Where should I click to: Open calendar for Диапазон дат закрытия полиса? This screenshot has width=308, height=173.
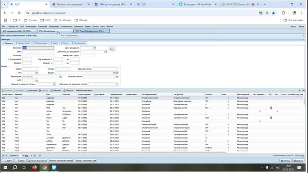(117, 84)
